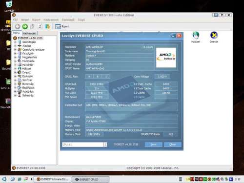The image size is (244, 183).
Task: Click the Operációs rendszer tree icon
Action: pos(20,49)
